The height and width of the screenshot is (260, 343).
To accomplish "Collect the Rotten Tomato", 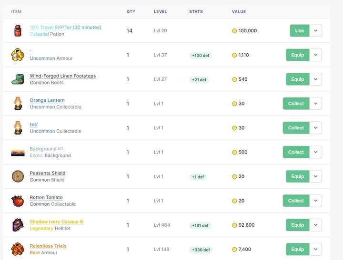I will coord(296,201).
